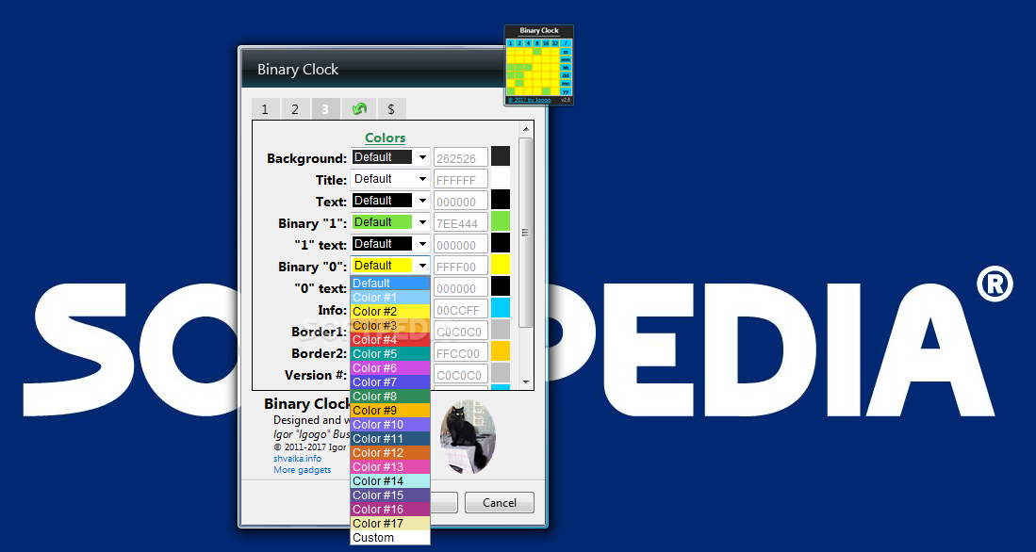Open the Title color dropdown
Viewport: 1036px width, 552px height.
[x=390, y=179]
